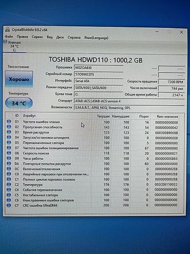The height and width of the screenshot is (254, 190).
Task: Click status icon of row C6 Неисправимые ошибки секторов
Action: point(9,200)
